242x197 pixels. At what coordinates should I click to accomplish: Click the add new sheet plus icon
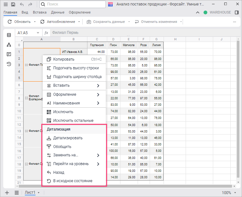click(x=7, y=192)
